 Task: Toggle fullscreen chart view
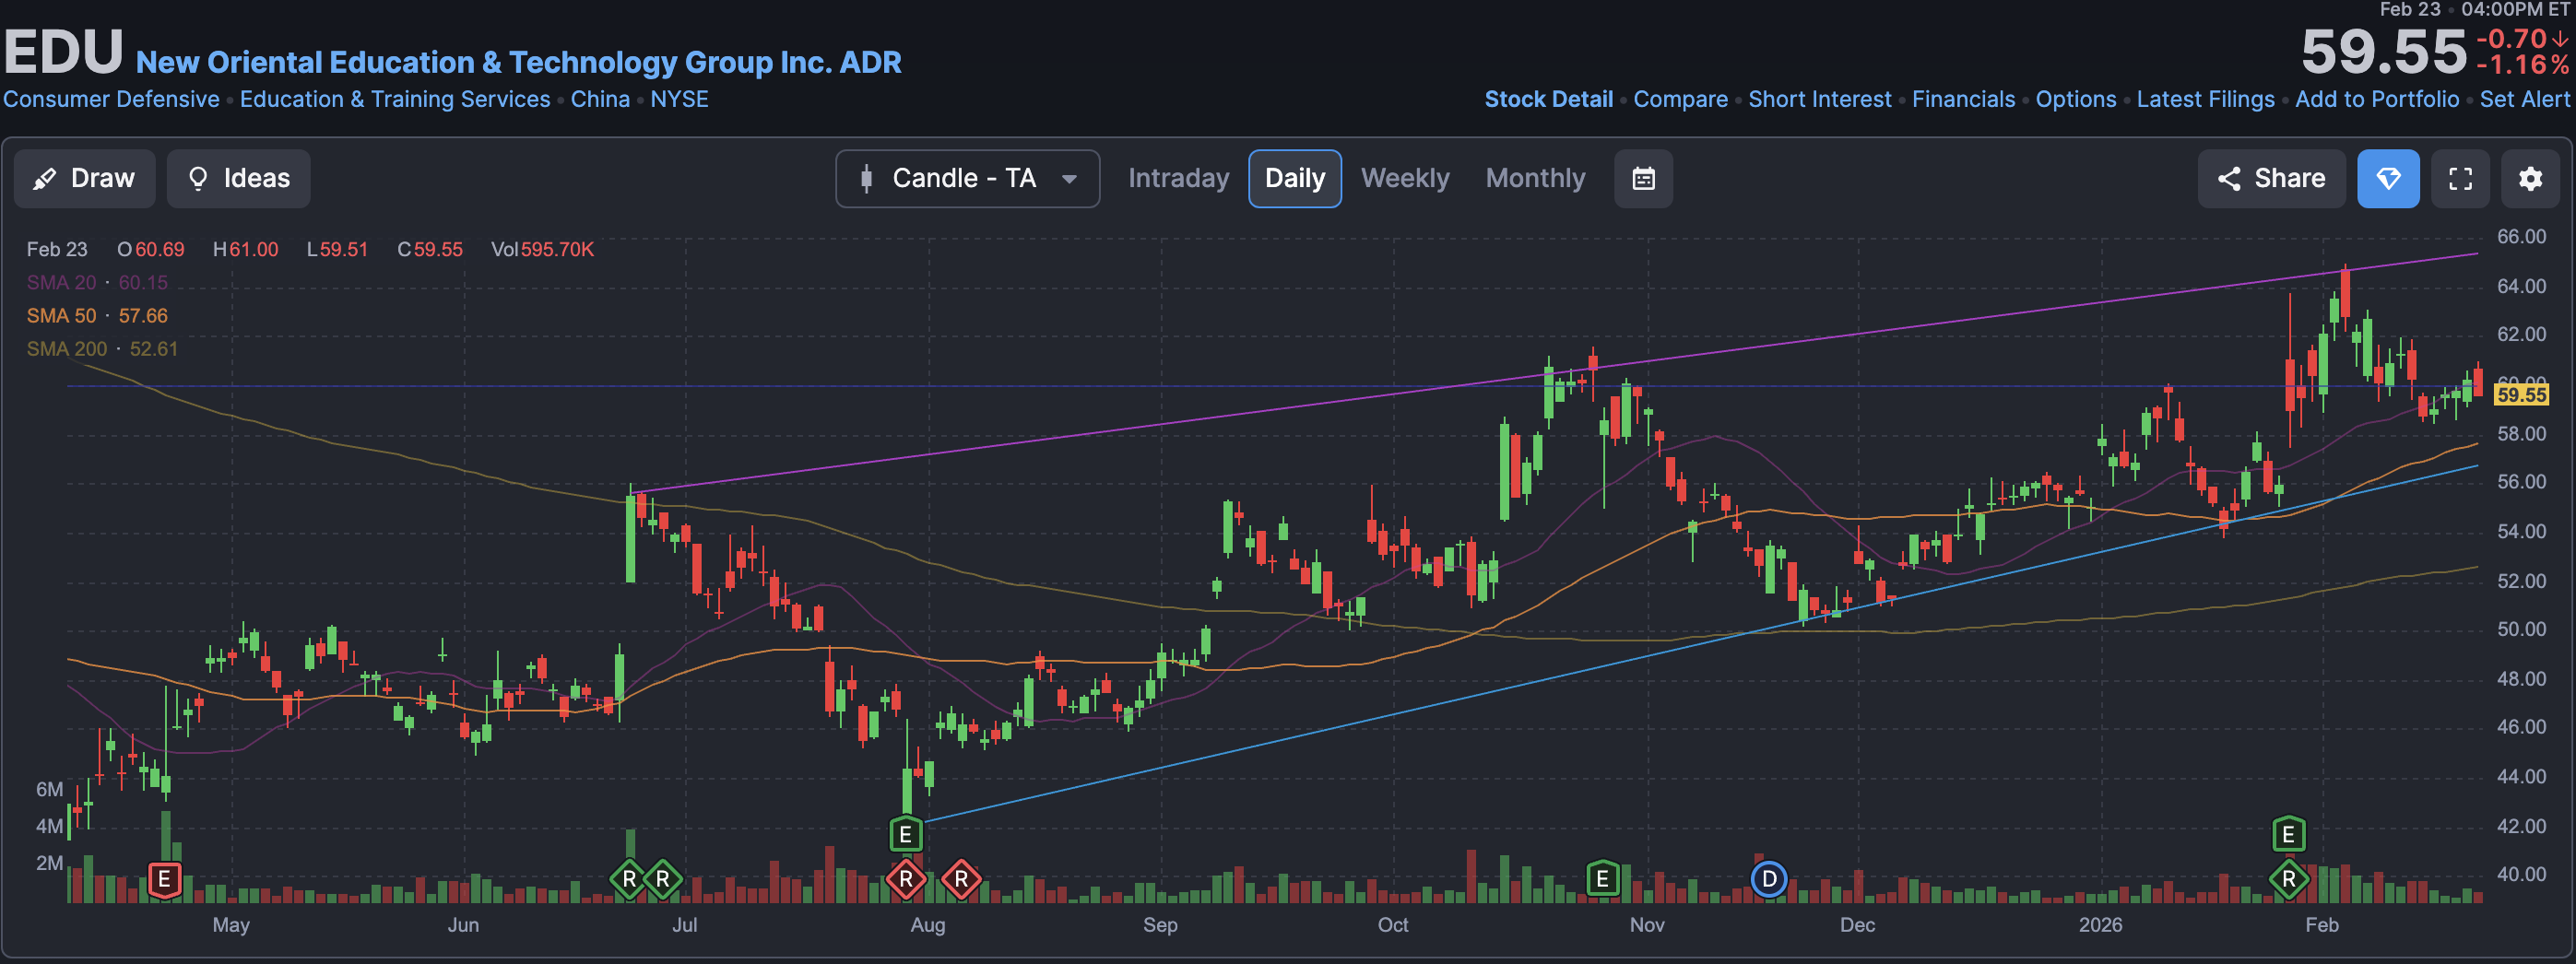(x=2460, y=178)
